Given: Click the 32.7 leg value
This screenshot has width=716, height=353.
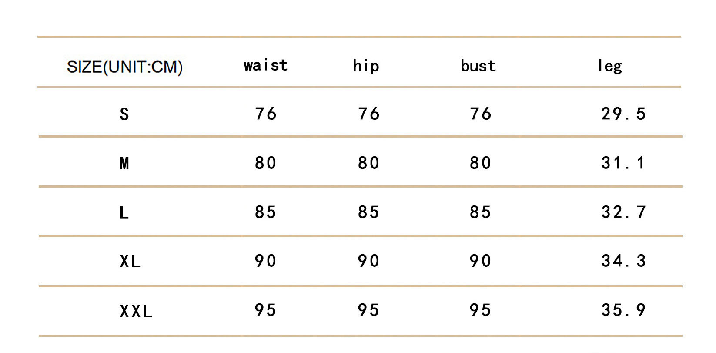Looking at the screenshot, I should 623,212.
